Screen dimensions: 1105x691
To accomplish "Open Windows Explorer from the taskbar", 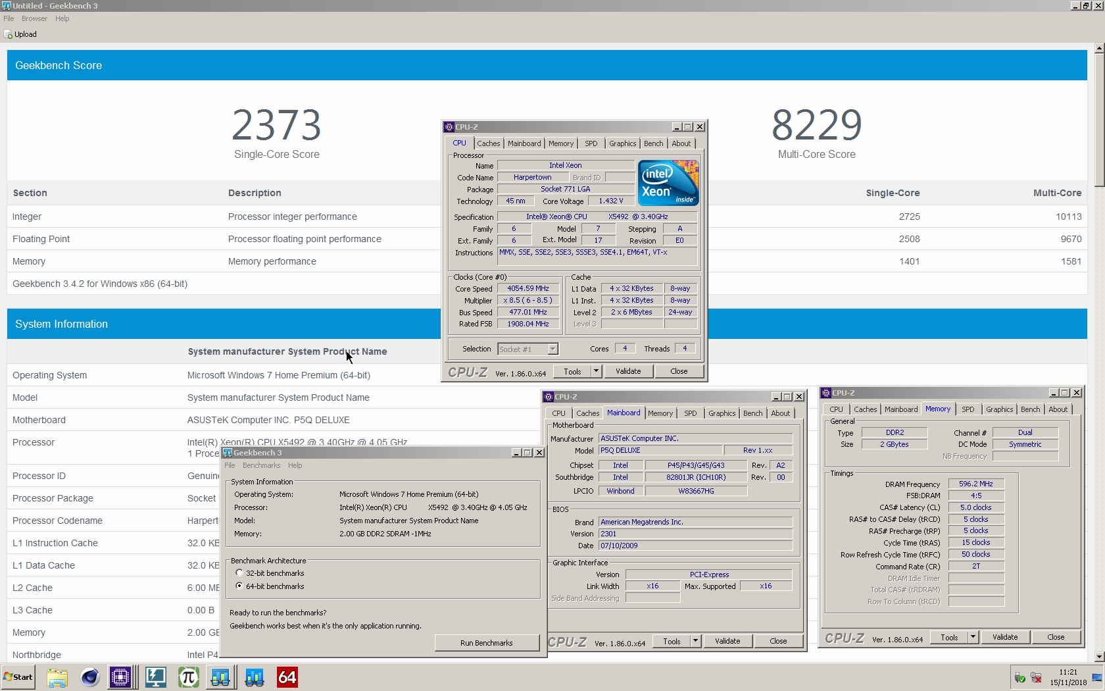I will tap(57, 677).
